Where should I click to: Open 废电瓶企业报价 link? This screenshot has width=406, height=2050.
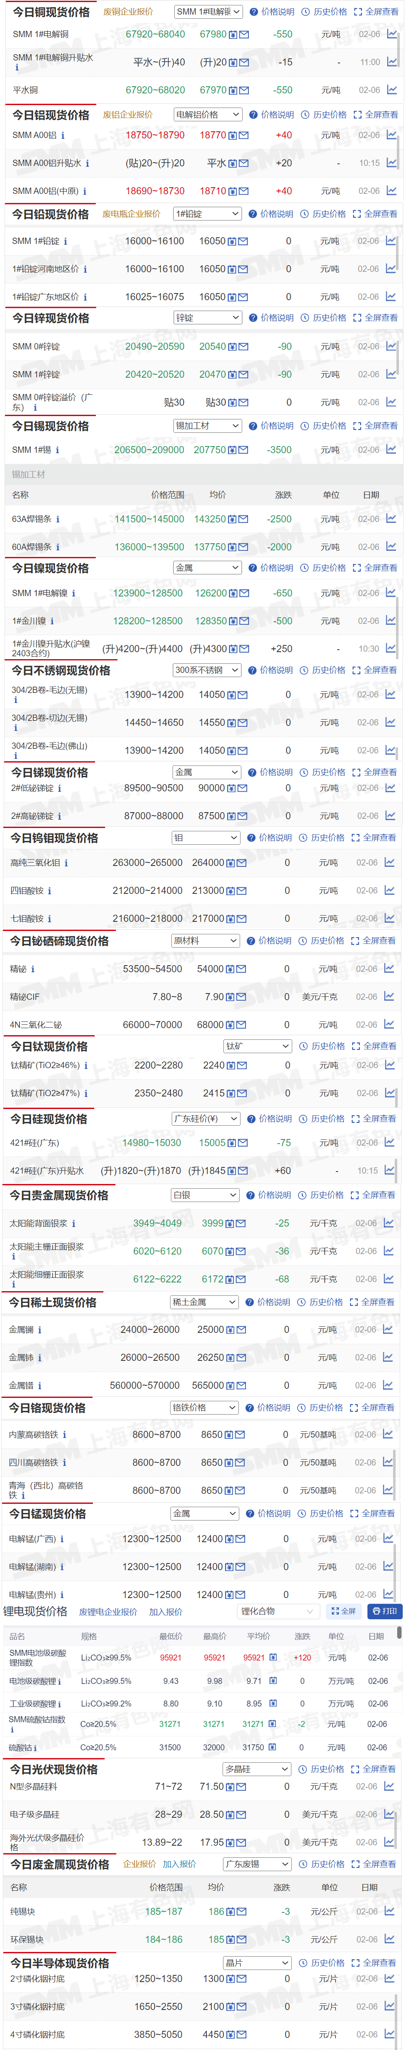coord(131,214)
